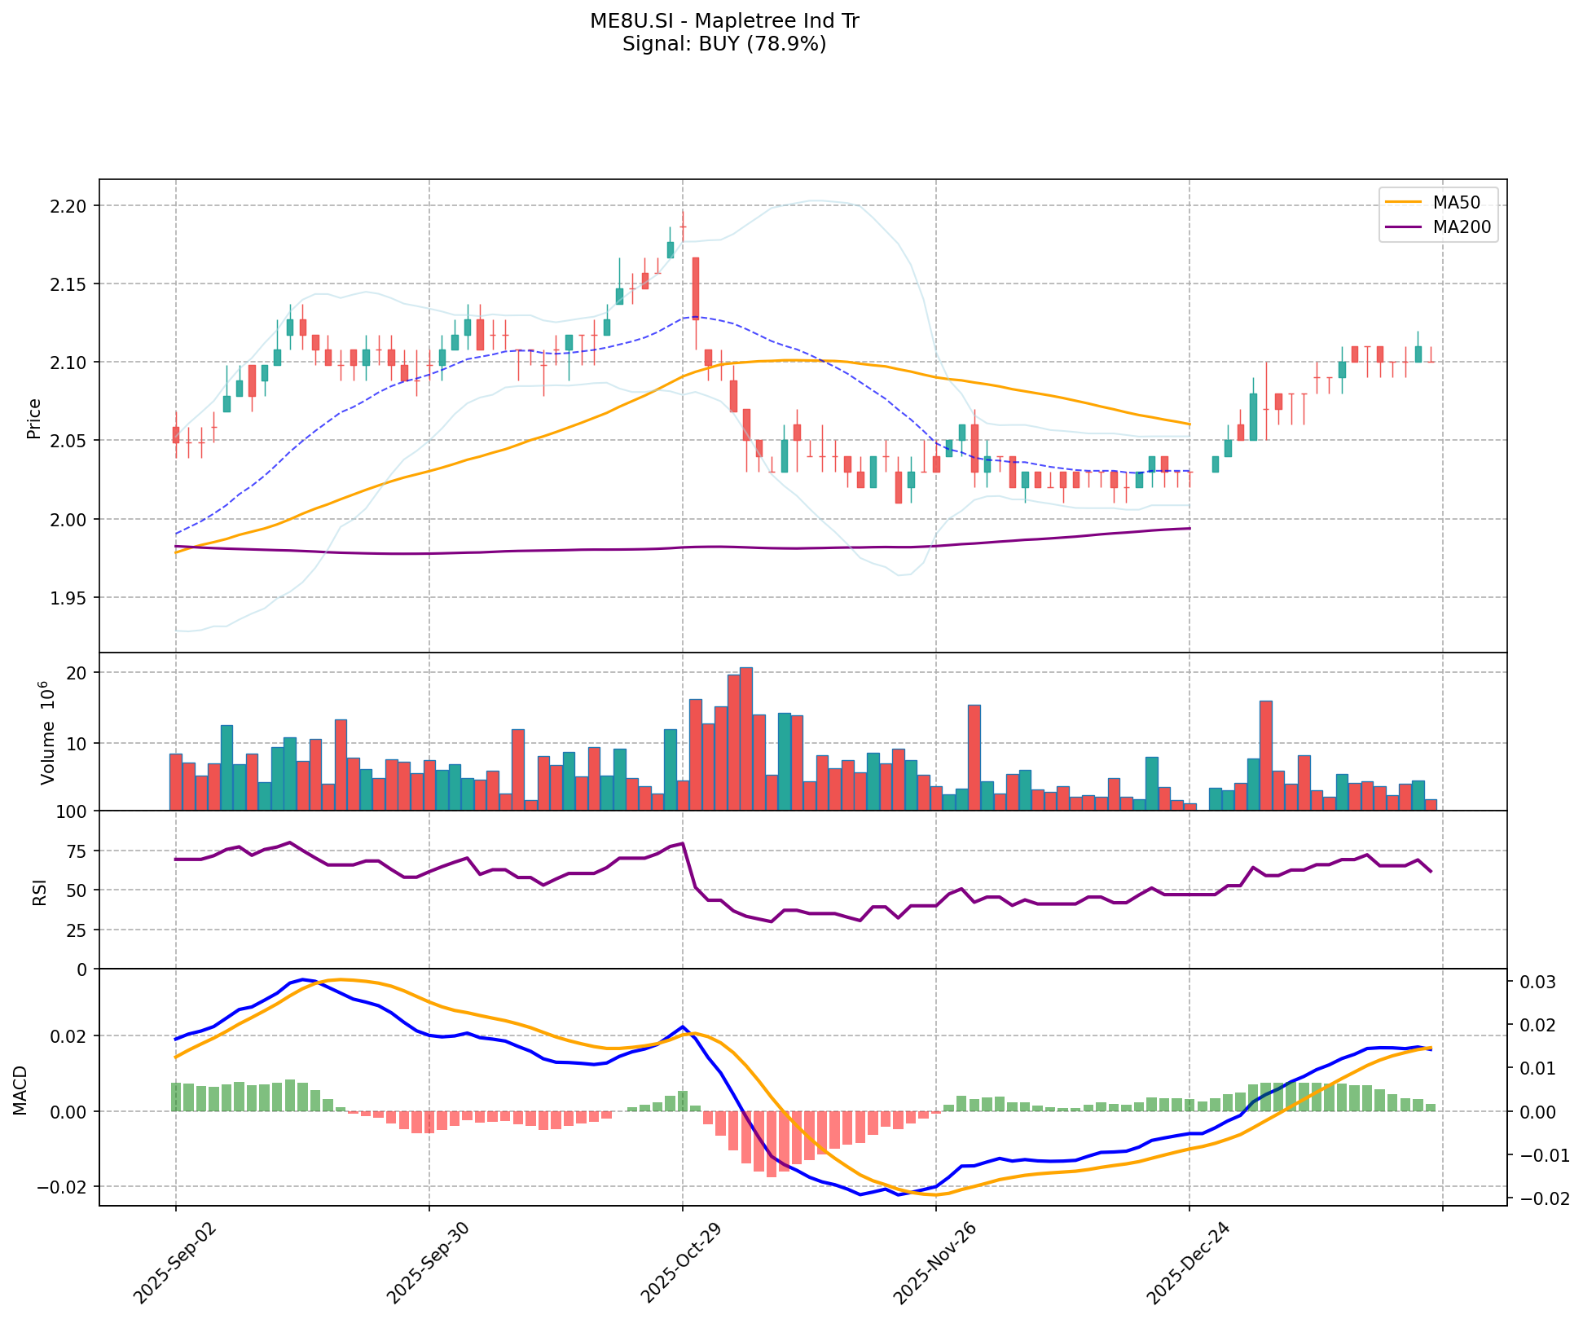Click the 0.03 right-axis MACD tick label

point(1537,983)
